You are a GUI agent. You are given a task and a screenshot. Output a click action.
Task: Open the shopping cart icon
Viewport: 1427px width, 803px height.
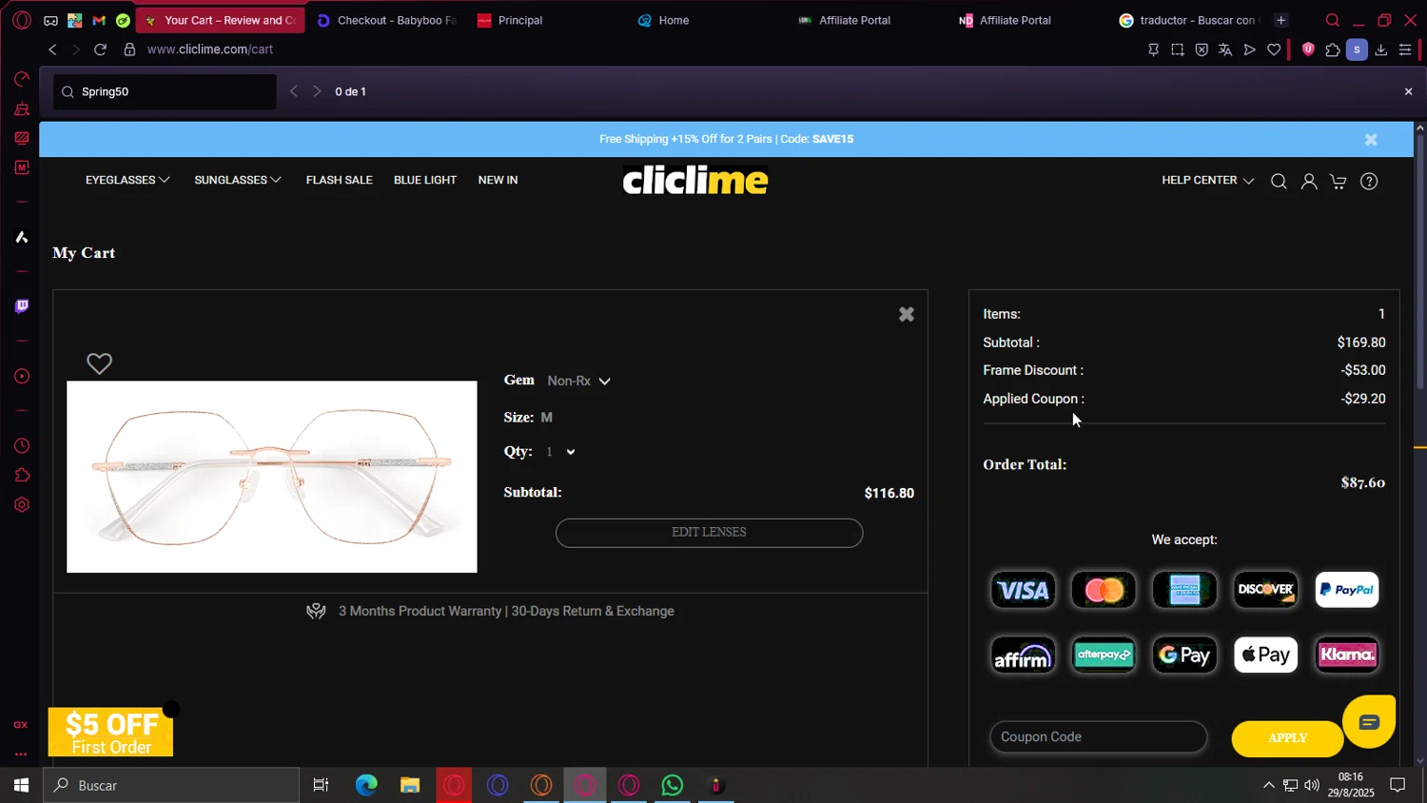coord(1339,182)
